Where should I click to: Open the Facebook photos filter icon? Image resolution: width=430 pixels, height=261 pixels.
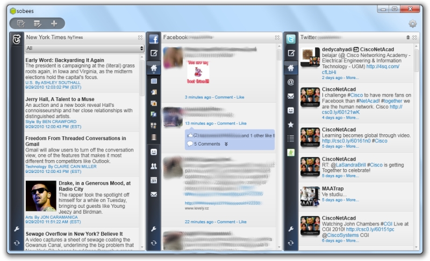[x=154, y=103]
